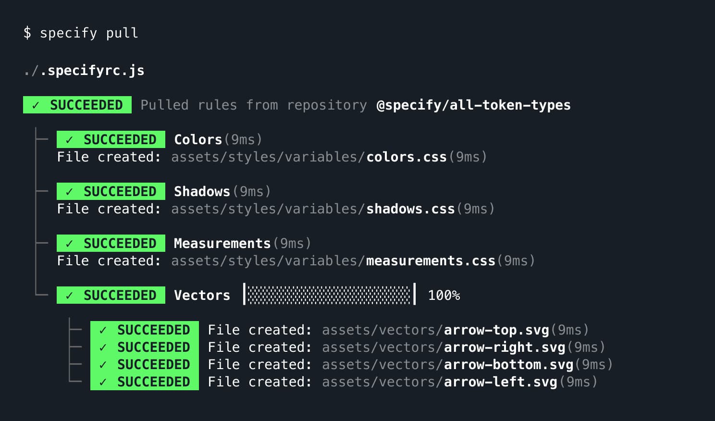The image size is (715, 421).
Task: Click the SUCCEEDED badge for arrow-right.svg
Action: pyautogui.click(x=145, y=347)
